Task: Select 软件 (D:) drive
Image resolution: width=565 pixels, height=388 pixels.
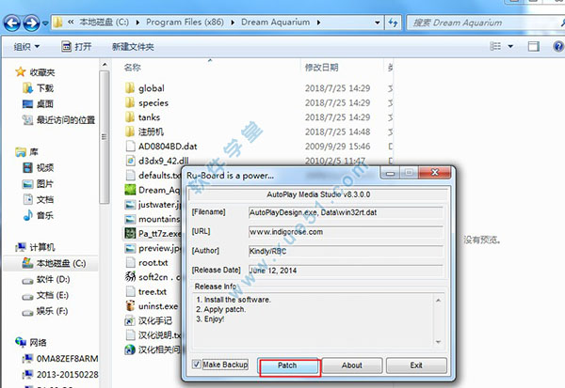Action: click(46, 279)
